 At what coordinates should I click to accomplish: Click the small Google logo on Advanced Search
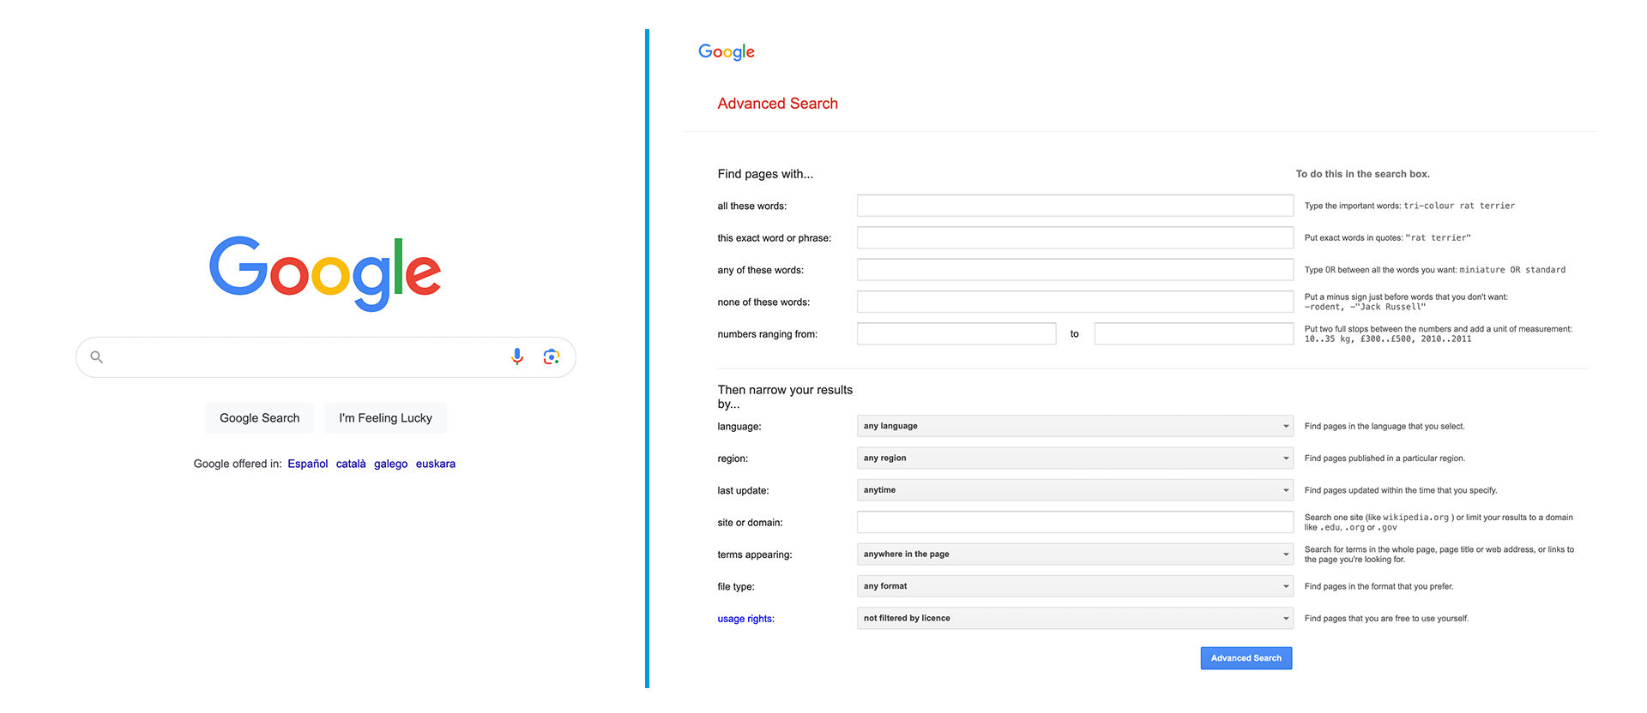tap(727, 51)
